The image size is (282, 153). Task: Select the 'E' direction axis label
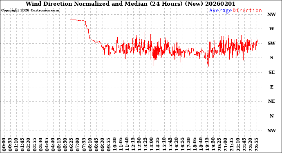click(x=271, y=87)
